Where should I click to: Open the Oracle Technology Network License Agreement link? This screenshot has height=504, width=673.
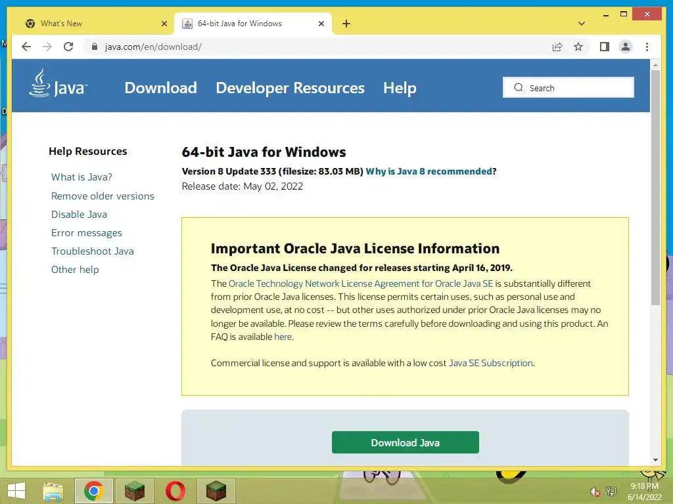(x=361, y=283)
